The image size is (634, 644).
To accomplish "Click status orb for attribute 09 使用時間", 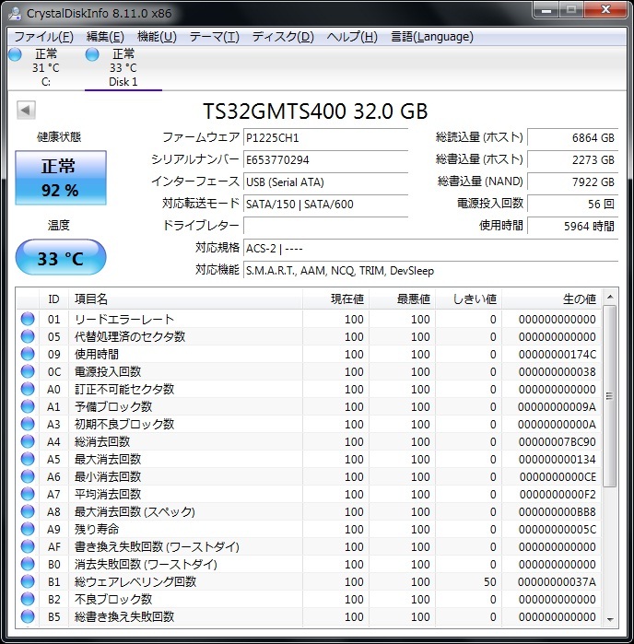I will coord(28,355).
